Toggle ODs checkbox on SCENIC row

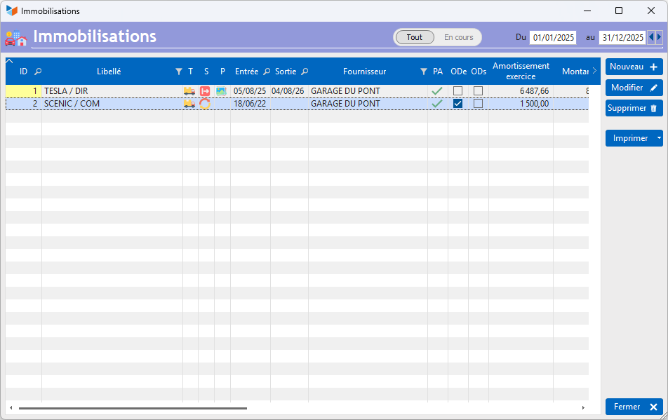click(x=479, y=104)
